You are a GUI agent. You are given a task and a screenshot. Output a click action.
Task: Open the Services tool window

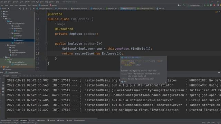pos(61,121)
